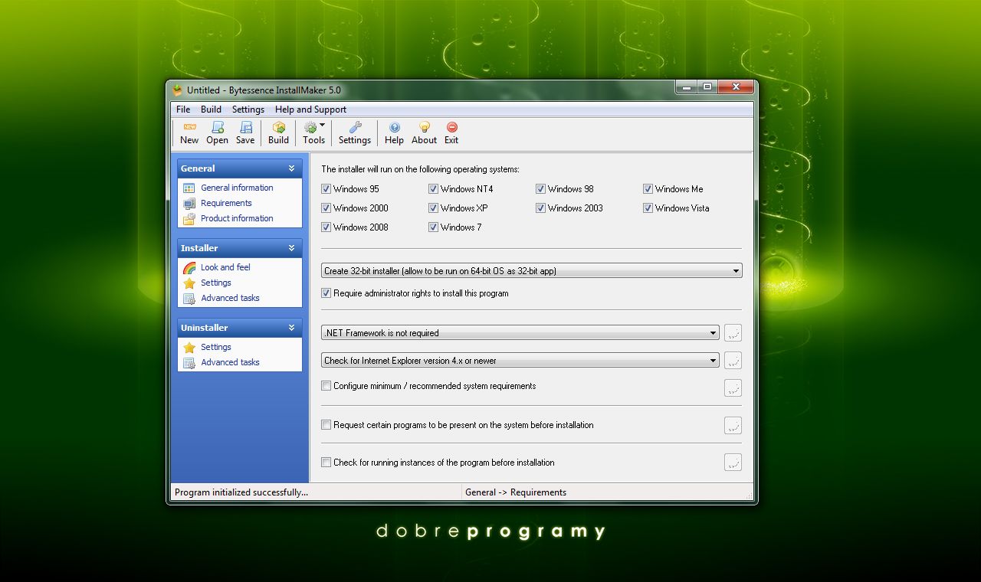This screenshot has width=981, height=582.
Task: Uncheck the Windows 7 checkbox
Action: point(434,227)
